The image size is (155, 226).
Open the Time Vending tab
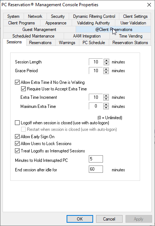131,36
